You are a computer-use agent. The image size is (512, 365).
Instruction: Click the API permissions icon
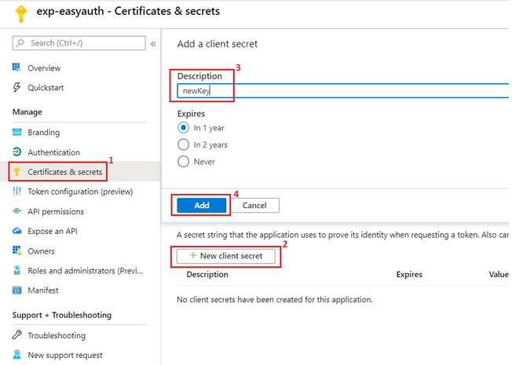point(16,211)
